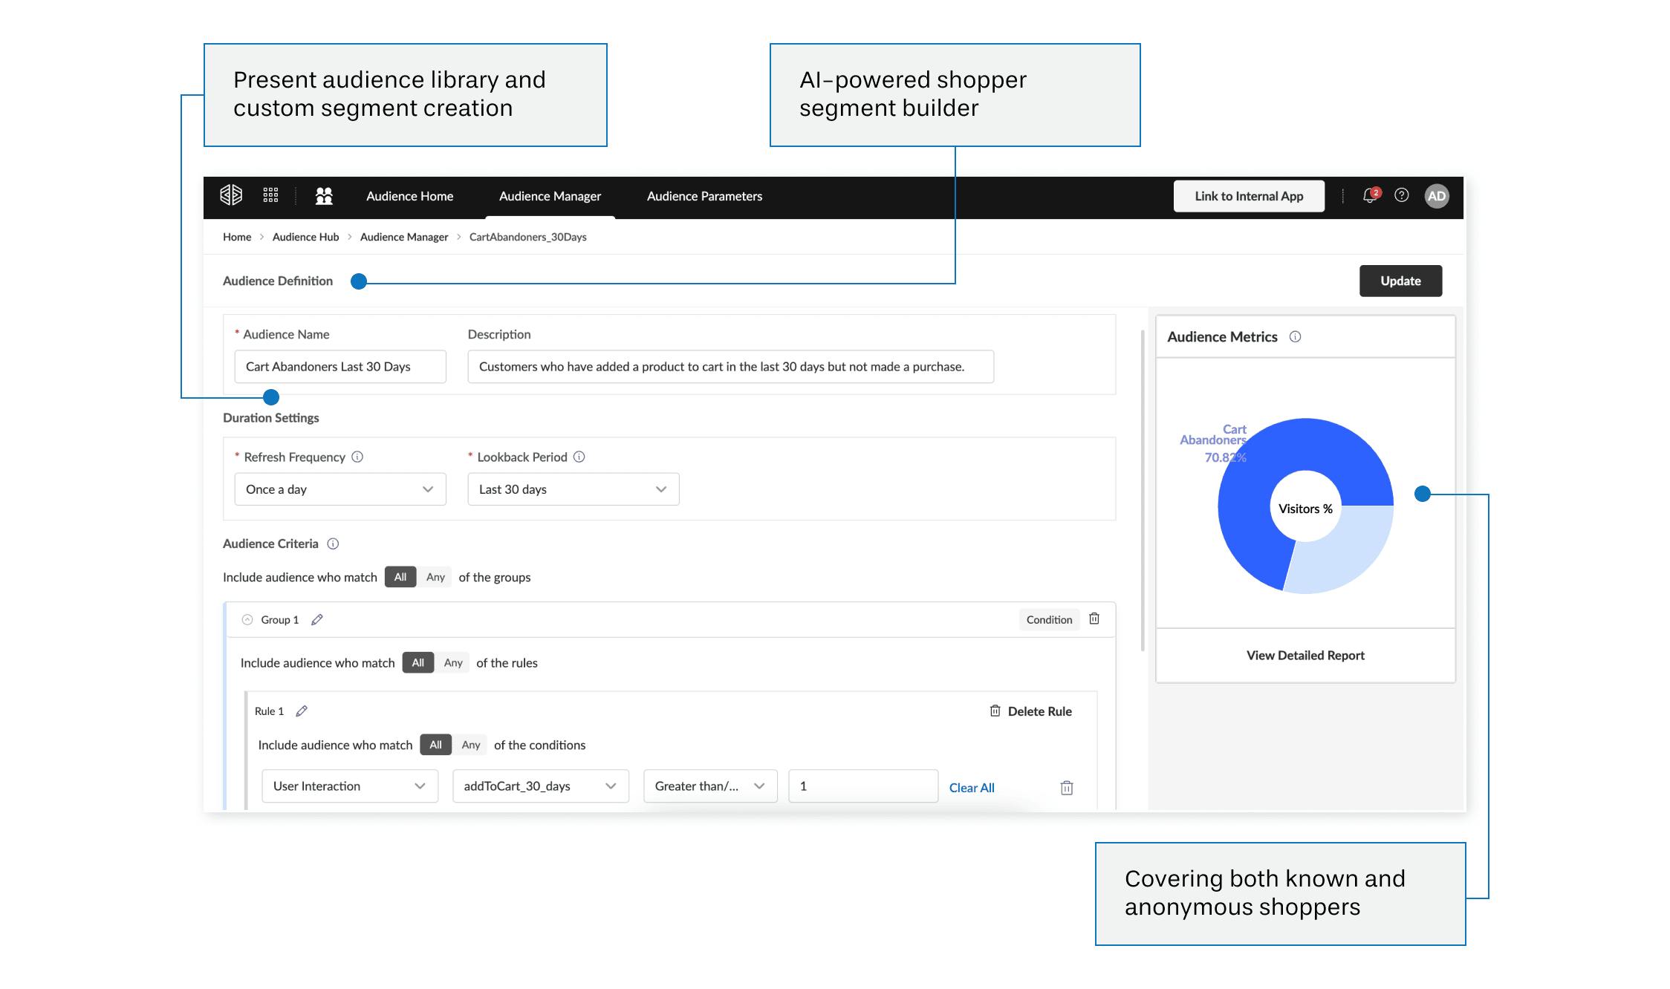The image size is (1670, 989).
Task: Edit Group 1 name with pencil icon
Action: [317, 620]
